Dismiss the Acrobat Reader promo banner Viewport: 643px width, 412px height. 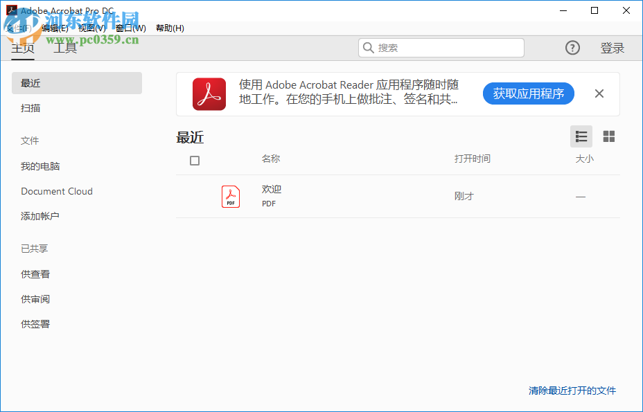click(x=599, y=93)
